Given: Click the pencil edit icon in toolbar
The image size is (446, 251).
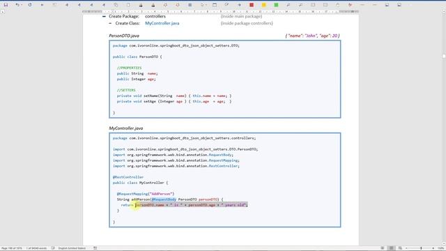Looking at the screenshot, I should click(x=226, y=5).
